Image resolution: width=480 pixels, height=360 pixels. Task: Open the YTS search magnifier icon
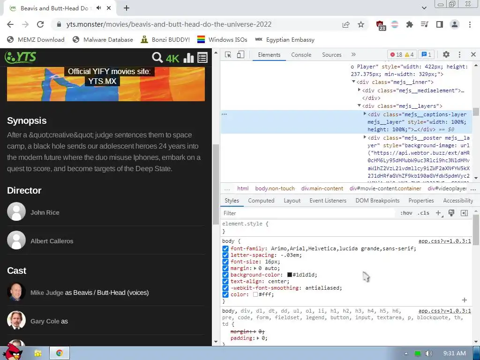tap(157, 57)
